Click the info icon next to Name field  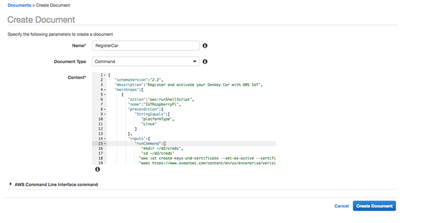tap(205, 46)
